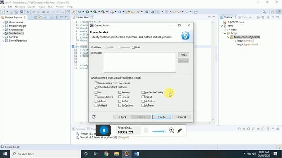Collapse the body node in Outline
Screen dimensions: 282x158
tap(225, 33)
